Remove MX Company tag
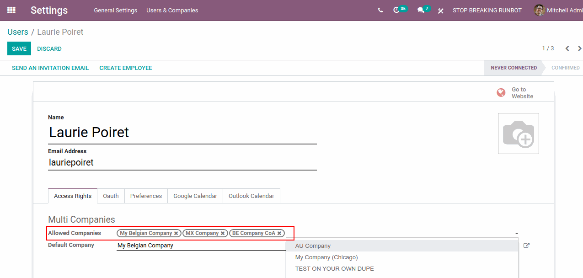The height and width of the screenshot is (278, 583). (223, 233)
